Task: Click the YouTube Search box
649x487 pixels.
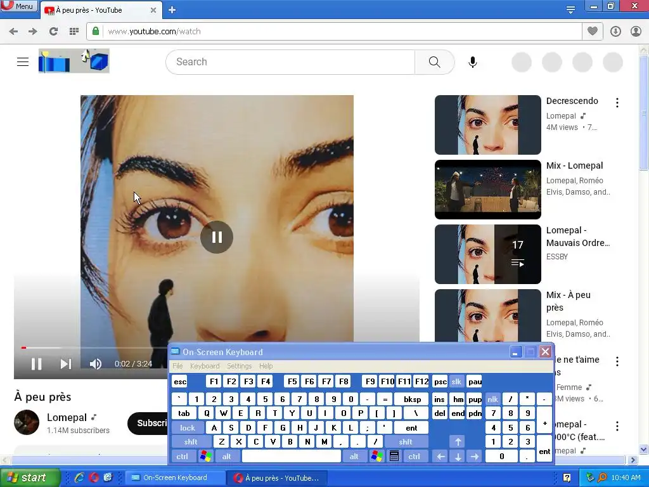Action: point(290,62)
